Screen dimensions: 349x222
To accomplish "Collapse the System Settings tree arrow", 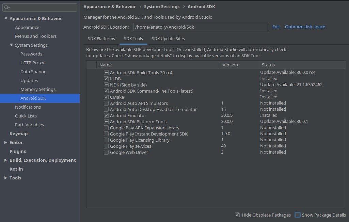I will pos(11,45).
